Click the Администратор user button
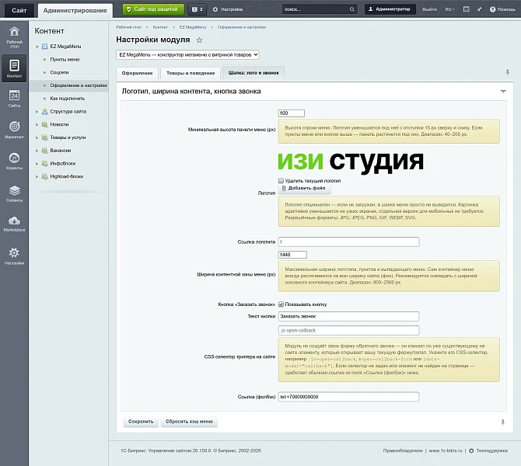The image size is (521, 466). pos(390,9)
